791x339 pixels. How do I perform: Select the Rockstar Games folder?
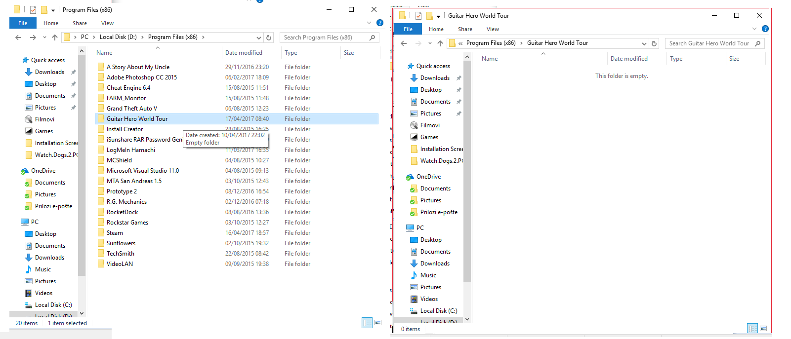127,223
